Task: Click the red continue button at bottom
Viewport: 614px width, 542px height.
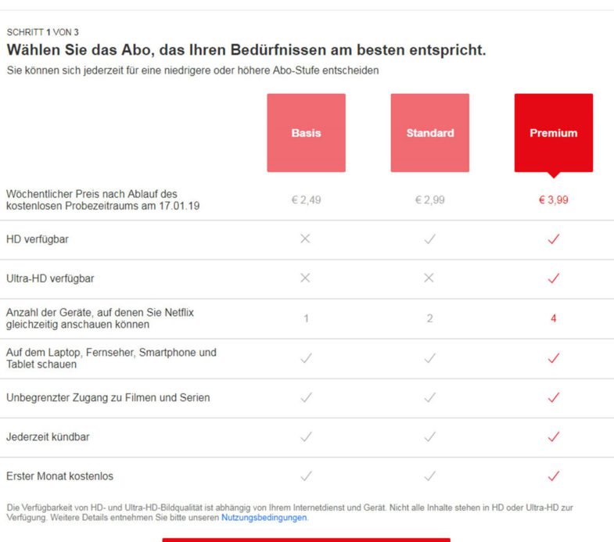Action: click(306, 540)
